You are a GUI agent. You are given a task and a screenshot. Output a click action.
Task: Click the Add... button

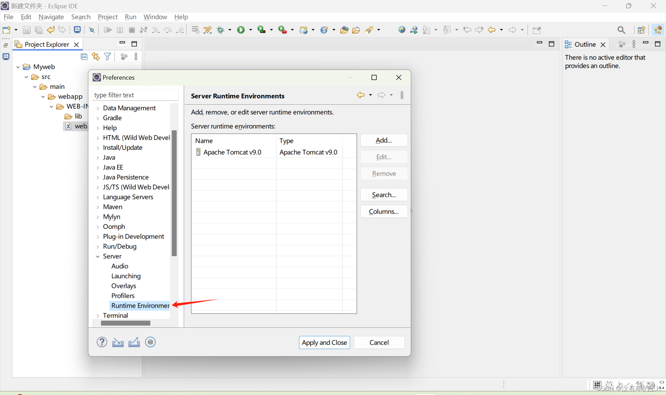click(384, 140)
